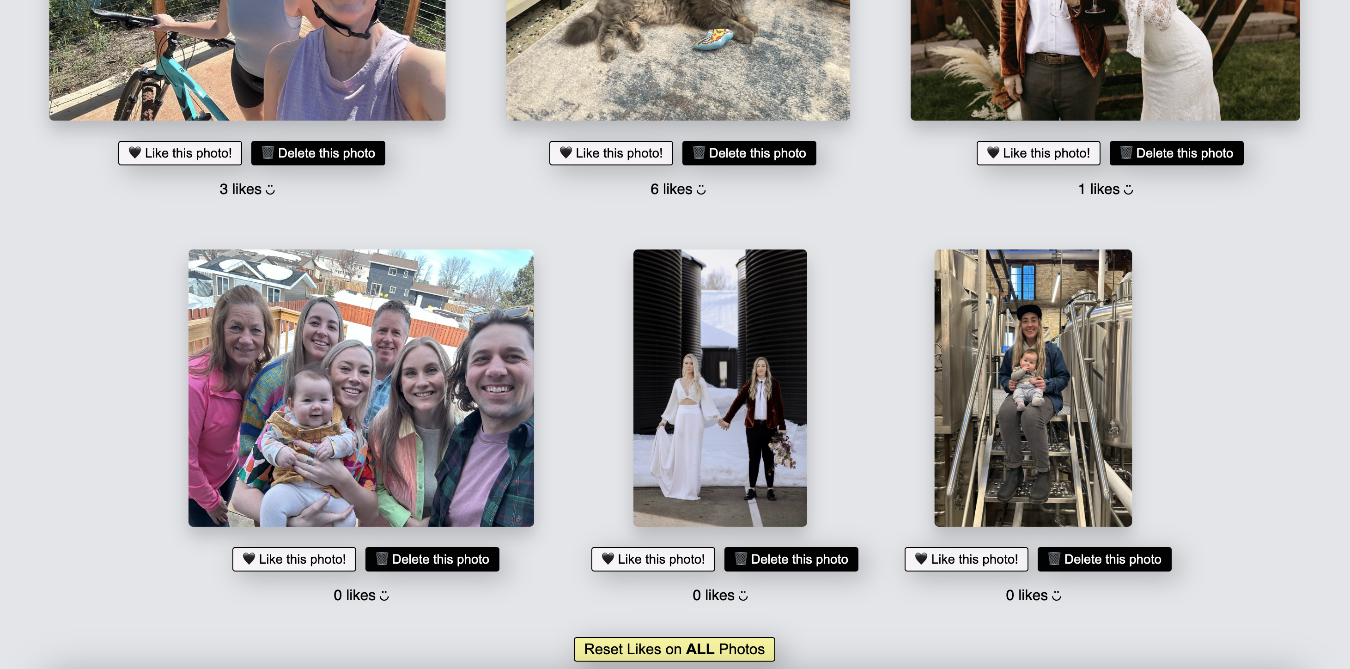This screenshot has height=669, width=1350.
Task: Click the heart icon under the cat photo
Action: [566, 153]
